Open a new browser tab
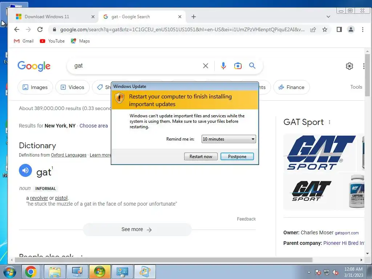This screenshot has width=372, height=279. click(194, 17)
